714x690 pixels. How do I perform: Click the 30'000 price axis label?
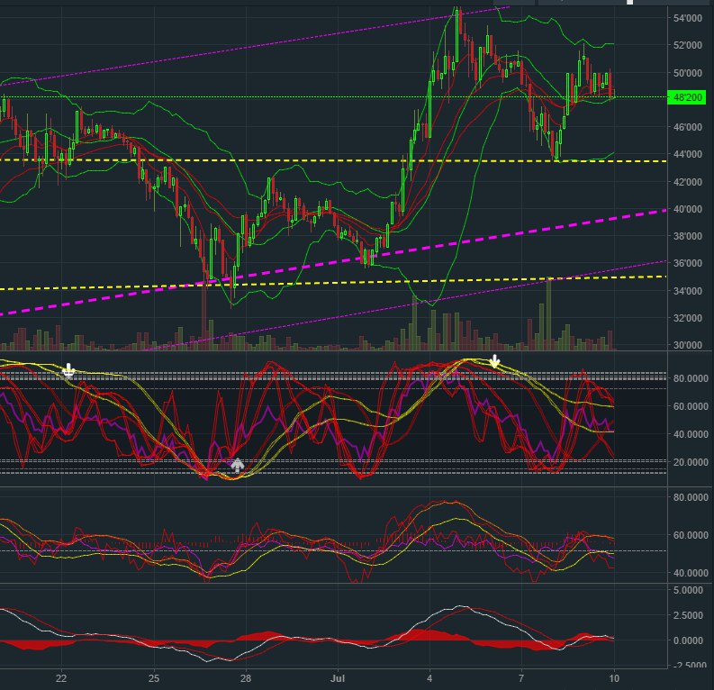click(688, 345)
